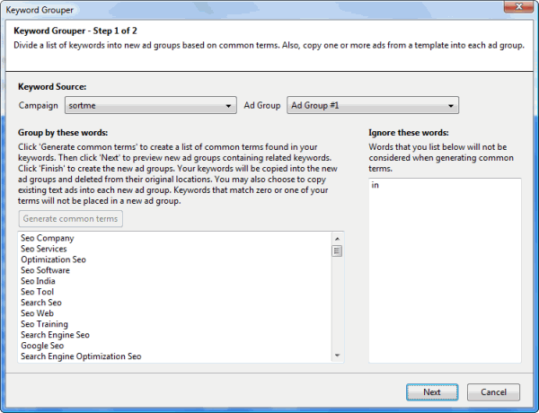Select the Search Seo term
This screenshot has width=539, height=413.
pyautogui.click(x=41, y=303)
